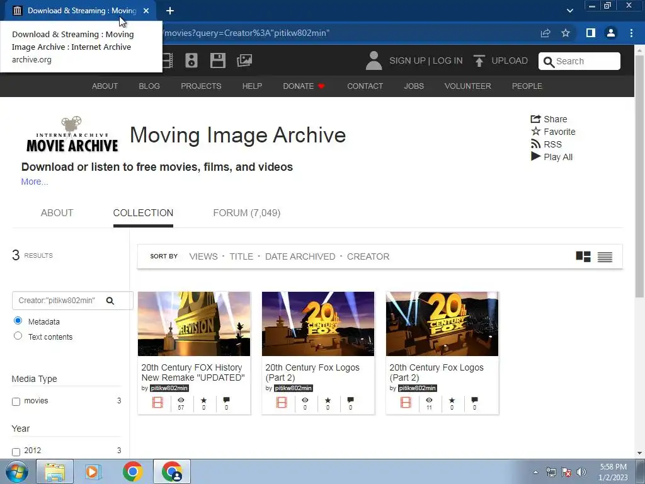This screenshot has height=484, width=645.
Task: Open Windows Start button
Action: tap(16, 471)
